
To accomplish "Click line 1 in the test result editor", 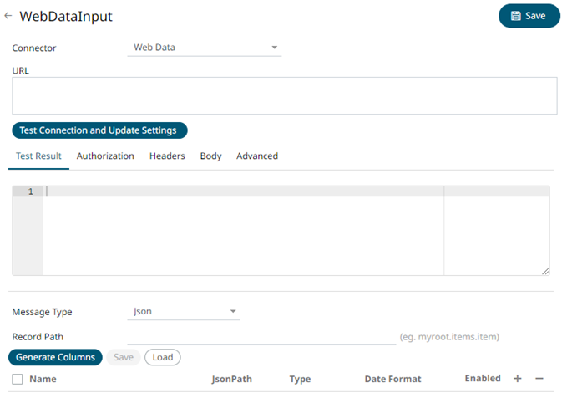I will coord(242,192).
